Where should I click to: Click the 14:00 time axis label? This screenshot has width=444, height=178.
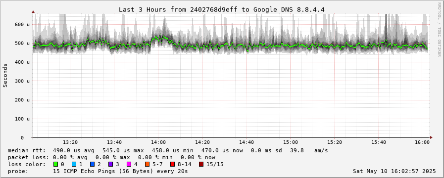[158, 142]
